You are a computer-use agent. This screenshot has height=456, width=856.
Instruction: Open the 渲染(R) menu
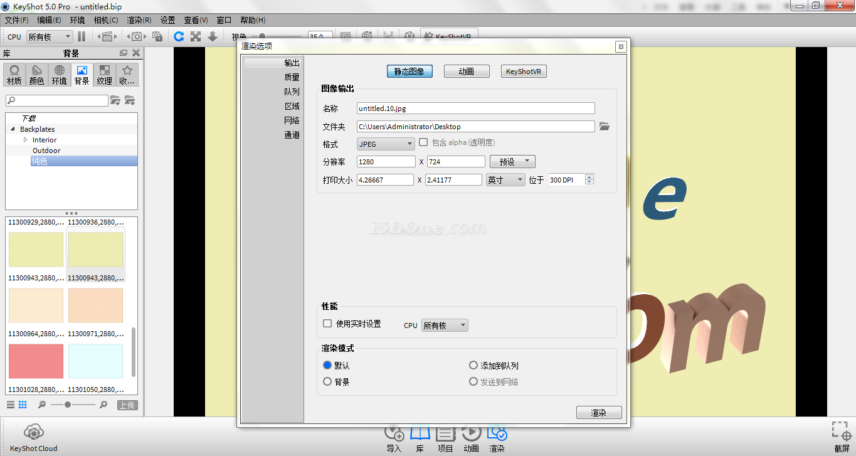point(139,20)
